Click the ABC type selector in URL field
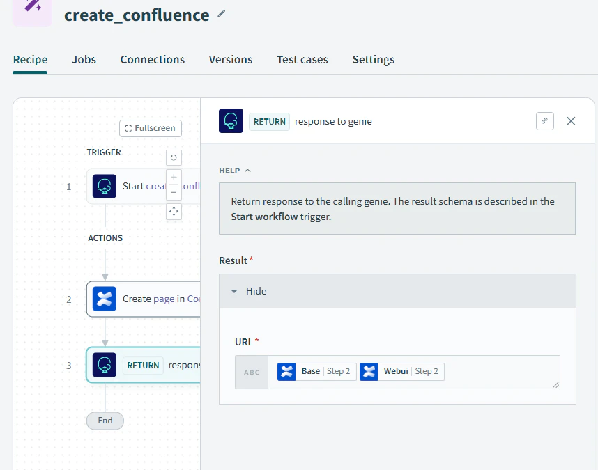Screen dimensions: 598x470 [x=252, y=372]
